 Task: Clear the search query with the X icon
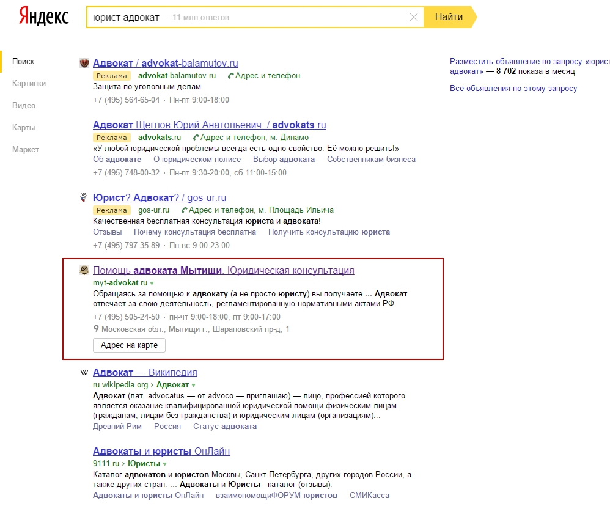pos(414,17)
